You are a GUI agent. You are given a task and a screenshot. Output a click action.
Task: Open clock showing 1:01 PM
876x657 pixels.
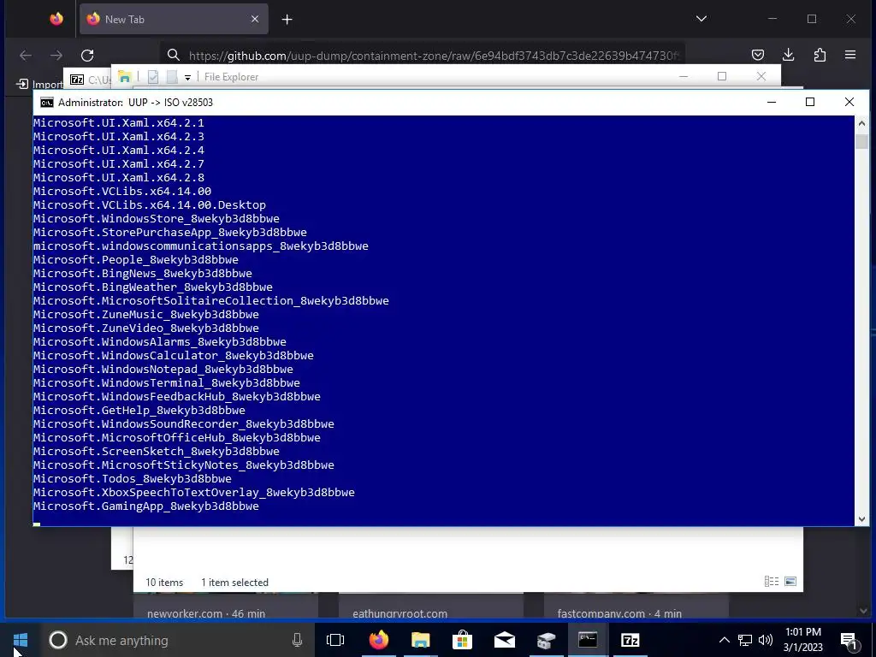tap(802, 640)
